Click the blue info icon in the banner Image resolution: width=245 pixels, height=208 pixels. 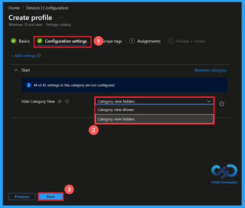(x=29, y=85)
